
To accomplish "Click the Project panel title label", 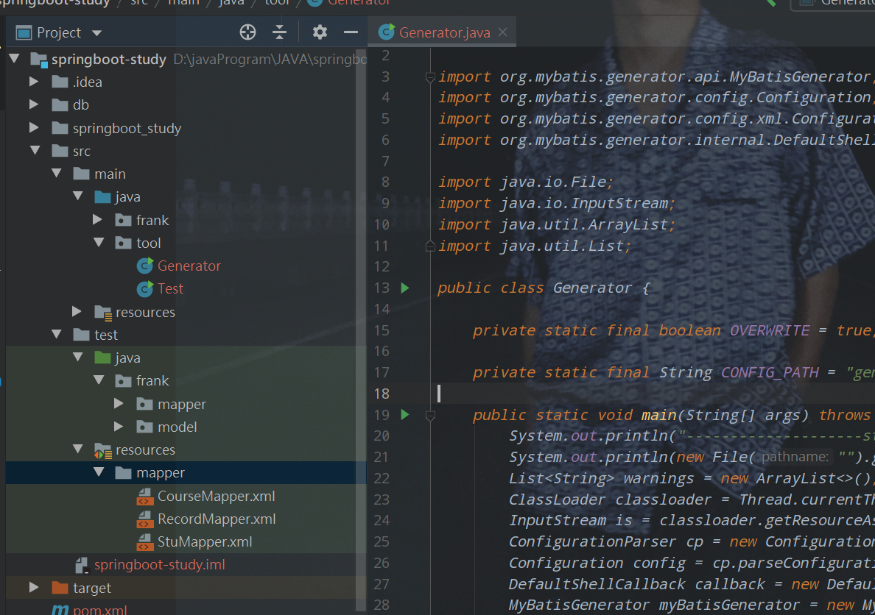I will coord(59,33).
